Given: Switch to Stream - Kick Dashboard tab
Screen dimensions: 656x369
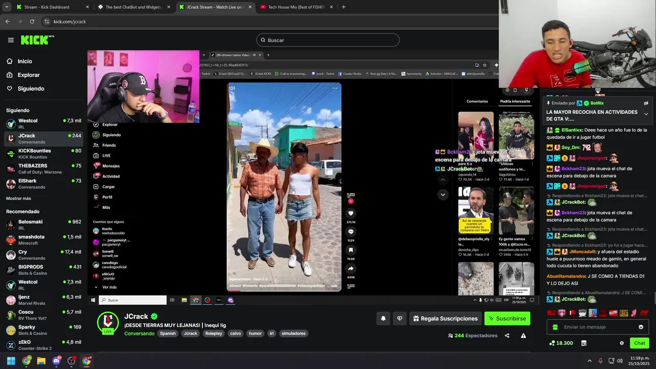Looking at the screenshot, I should (53, 7).
